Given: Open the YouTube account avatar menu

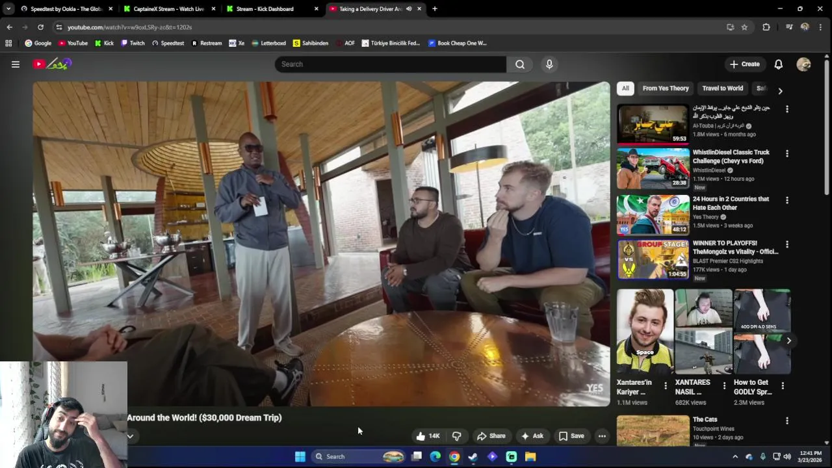Looking at the screenshot, I should point(803,64).
